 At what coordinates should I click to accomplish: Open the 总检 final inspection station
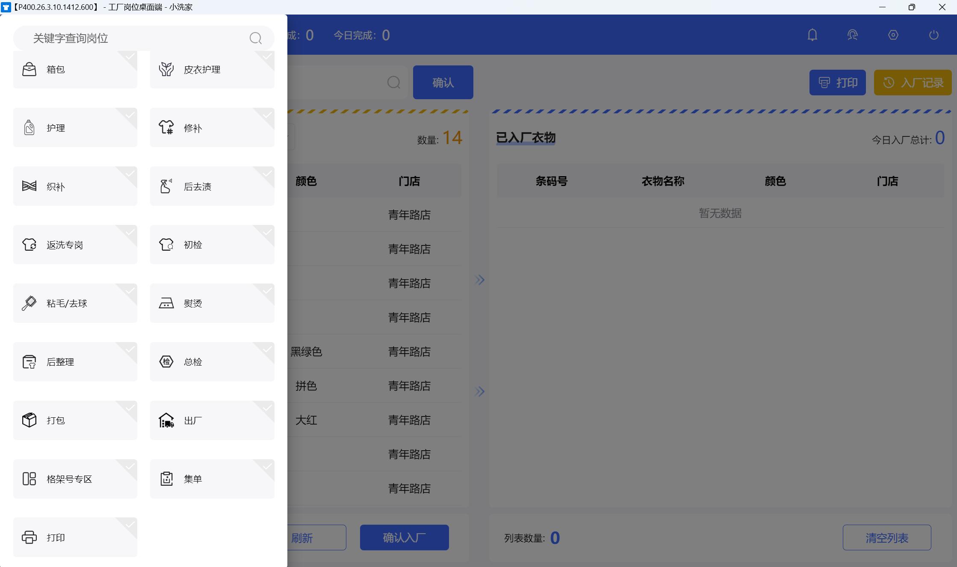(x=212, y=362)
